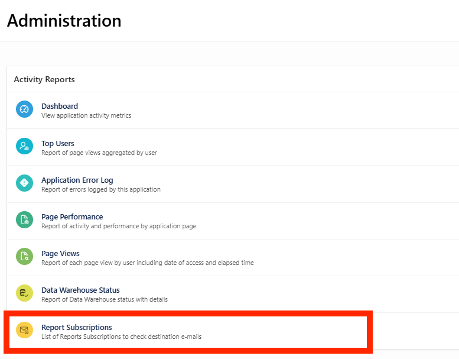
Task: Click the 'List of Reports Subscriptions' description text
Action: click(121, 337)
